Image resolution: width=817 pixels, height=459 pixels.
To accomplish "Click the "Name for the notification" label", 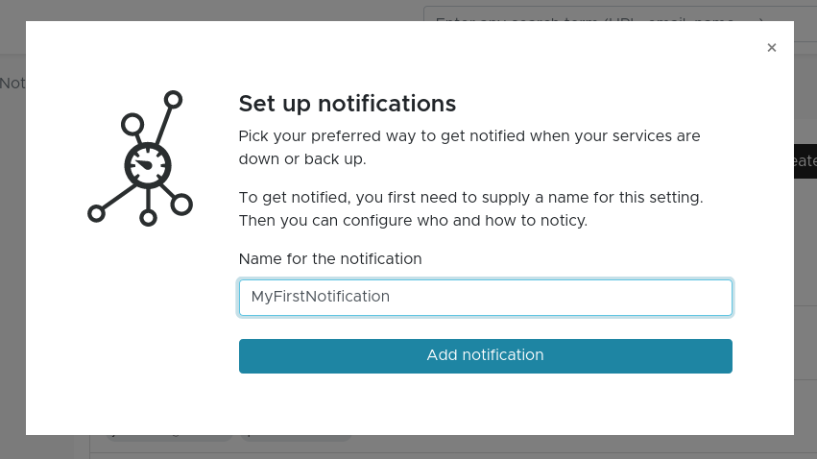I will pos(330,259).
